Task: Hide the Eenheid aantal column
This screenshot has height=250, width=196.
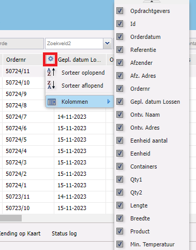Action: click(x=119, y=141)
